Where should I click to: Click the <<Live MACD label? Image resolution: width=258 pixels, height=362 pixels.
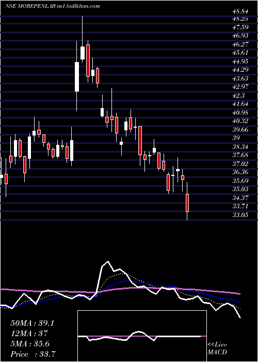click(x=217, y=348)
